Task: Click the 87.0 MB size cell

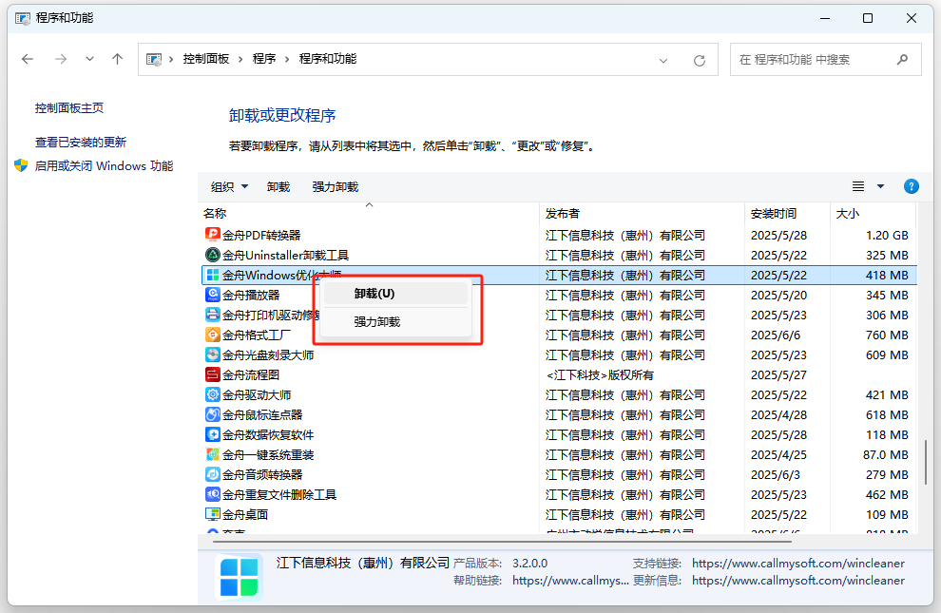Action: point(886,454)
